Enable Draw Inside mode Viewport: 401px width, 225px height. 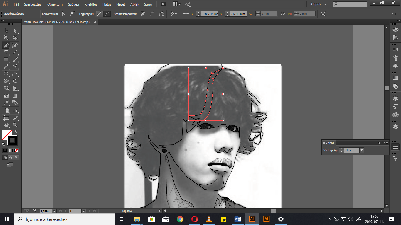pos(16,158)
